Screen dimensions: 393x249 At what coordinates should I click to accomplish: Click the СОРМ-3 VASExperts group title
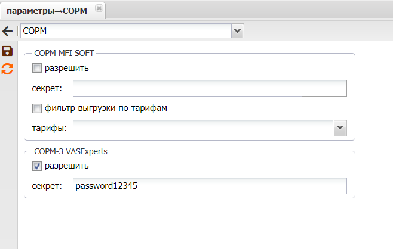click(x=70, y=152)
